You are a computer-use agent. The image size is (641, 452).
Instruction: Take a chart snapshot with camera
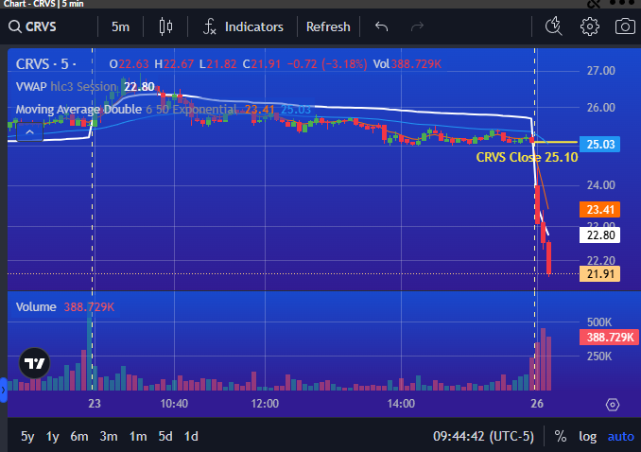pos(625,27)
